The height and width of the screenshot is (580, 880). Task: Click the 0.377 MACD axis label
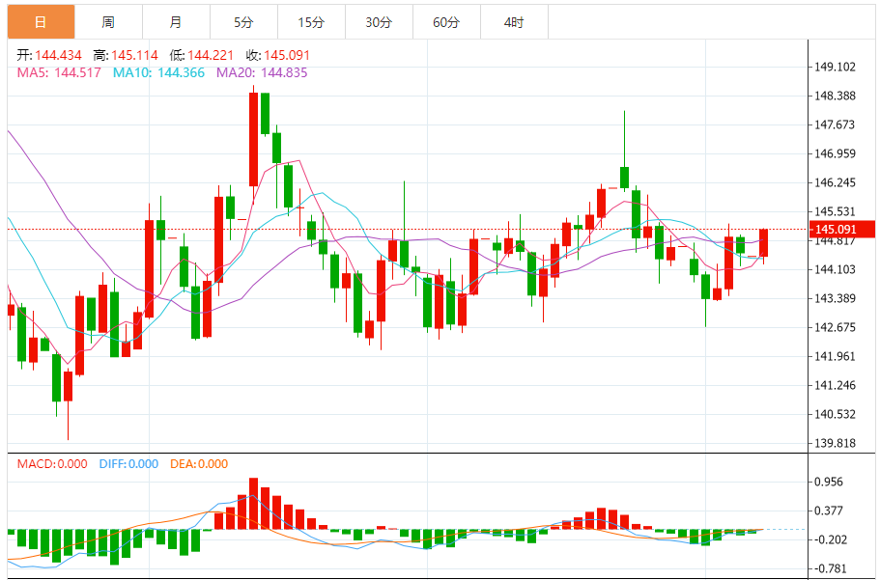click(x=829, y=511)
